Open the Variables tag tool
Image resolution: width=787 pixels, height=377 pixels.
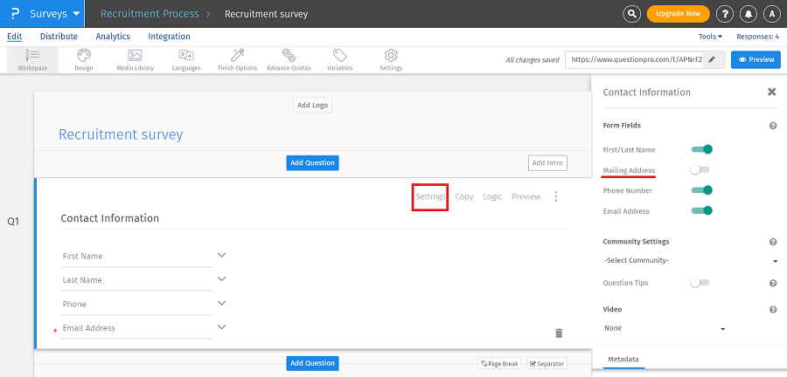[340, 59]
